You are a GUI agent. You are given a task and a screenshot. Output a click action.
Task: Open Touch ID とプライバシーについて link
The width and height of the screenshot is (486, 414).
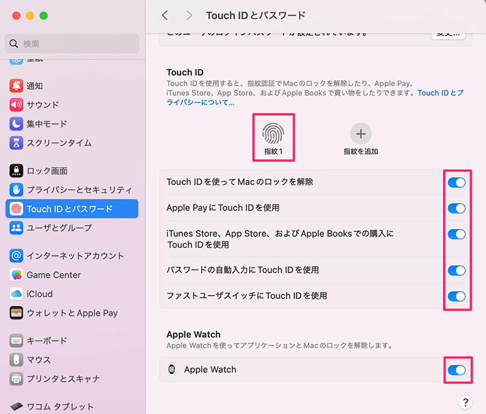pyautogui.click(x=315, y=98)
